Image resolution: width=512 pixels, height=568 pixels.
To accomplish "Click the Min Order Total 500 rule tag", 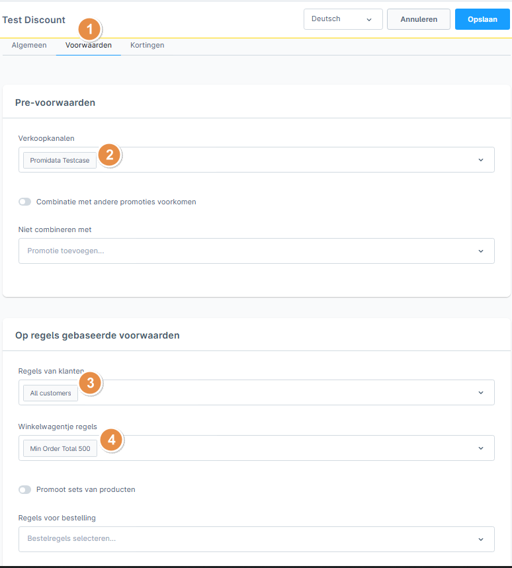I will pos(60,448).
